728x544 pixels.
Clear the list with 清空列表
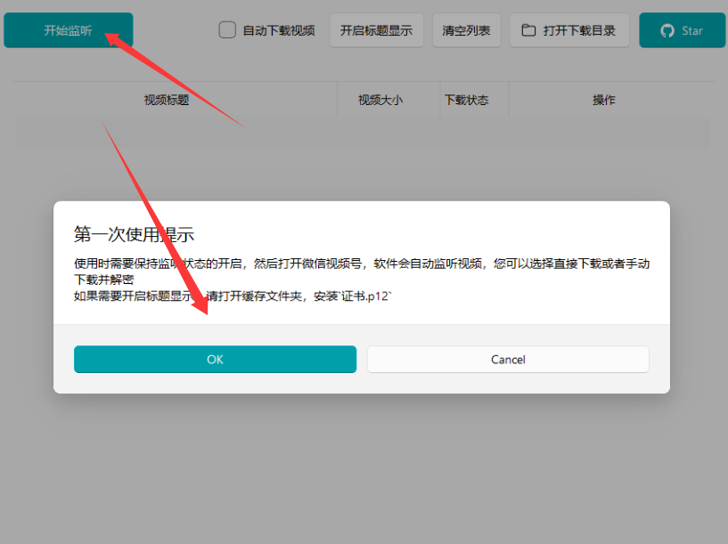pos(466,30)
